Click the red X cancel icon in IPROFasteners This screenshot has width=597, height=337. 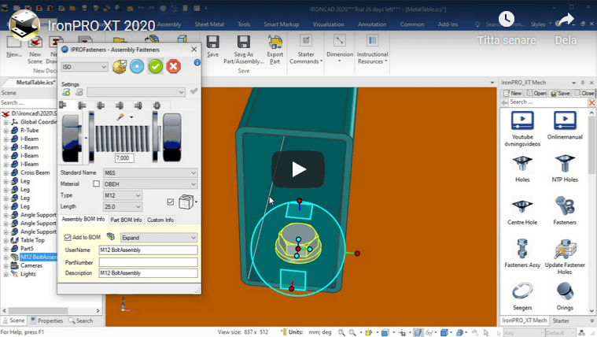tap(174, 67)
